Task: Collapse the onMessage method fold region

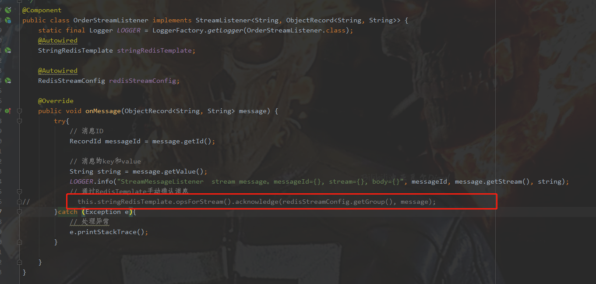Action: (19, 111)
